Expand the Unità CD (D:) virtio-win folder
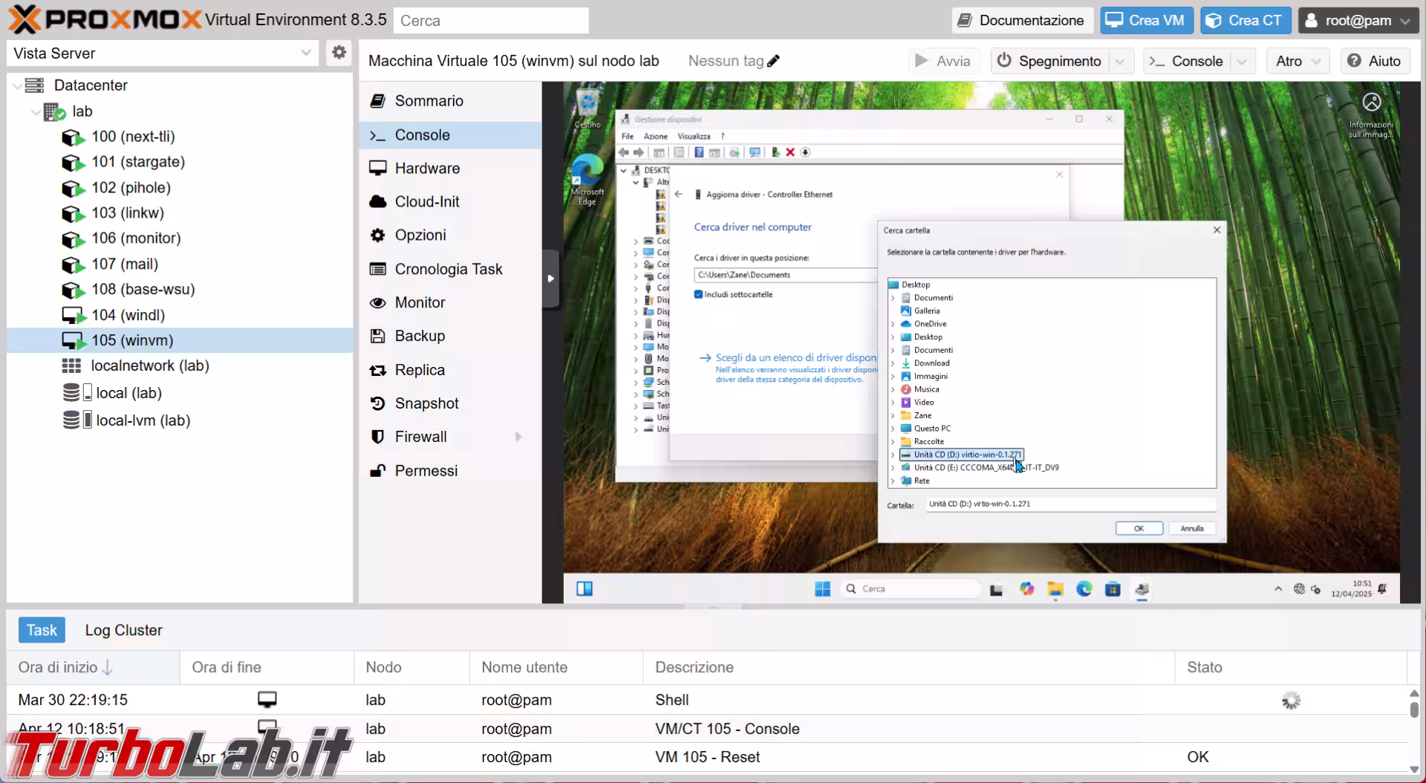Image resolution: width=1426 pixels, height=783 pixels. [893, 455]
